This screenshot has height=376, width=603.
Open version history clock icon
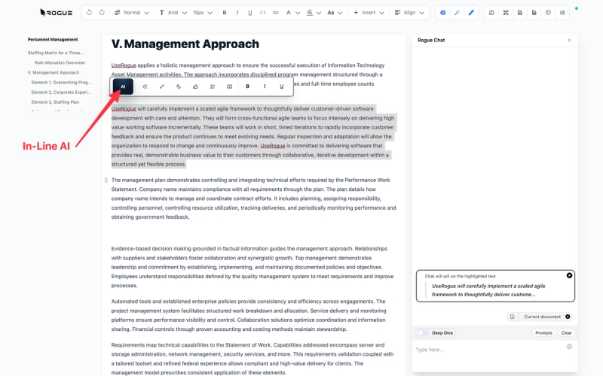click(x=491, y=13)
